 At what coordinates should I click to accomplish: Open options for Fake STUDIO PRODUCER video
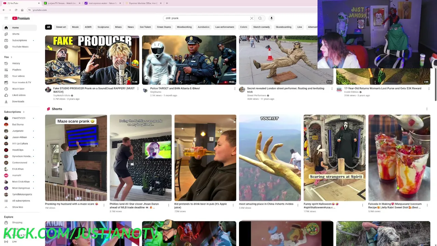pyautogui.click(x=138, y=89)
